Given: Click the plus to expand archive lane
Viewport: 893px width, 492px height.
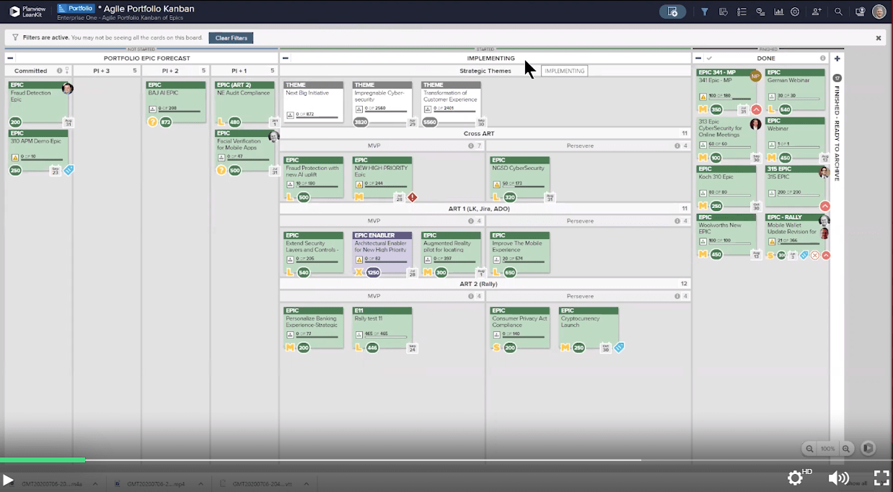Looking at the screenshot, I should (x=837, y=58).
